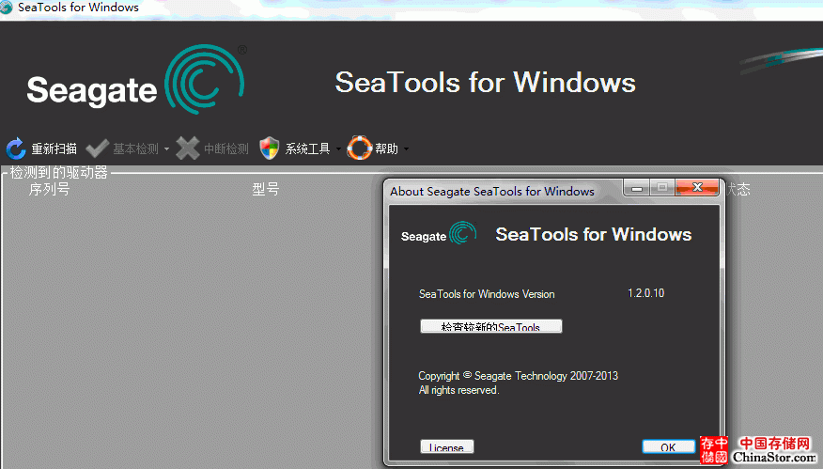Image resolution: width=823 pixels, height=469 pixels.
Task: Click the 检查较新的SeaTools check update button
Action: tap(491, 326)
